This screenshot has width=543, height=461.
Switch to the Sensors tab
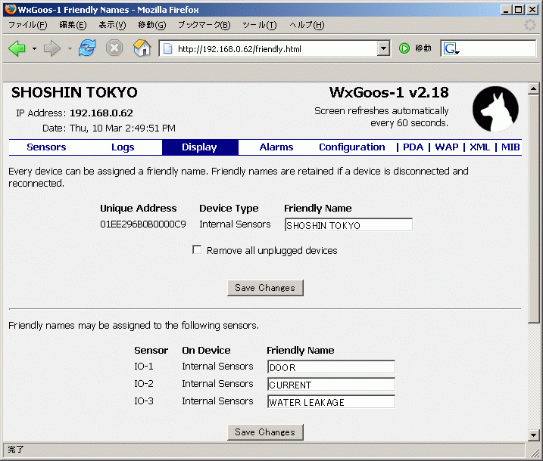pos(46,147)
